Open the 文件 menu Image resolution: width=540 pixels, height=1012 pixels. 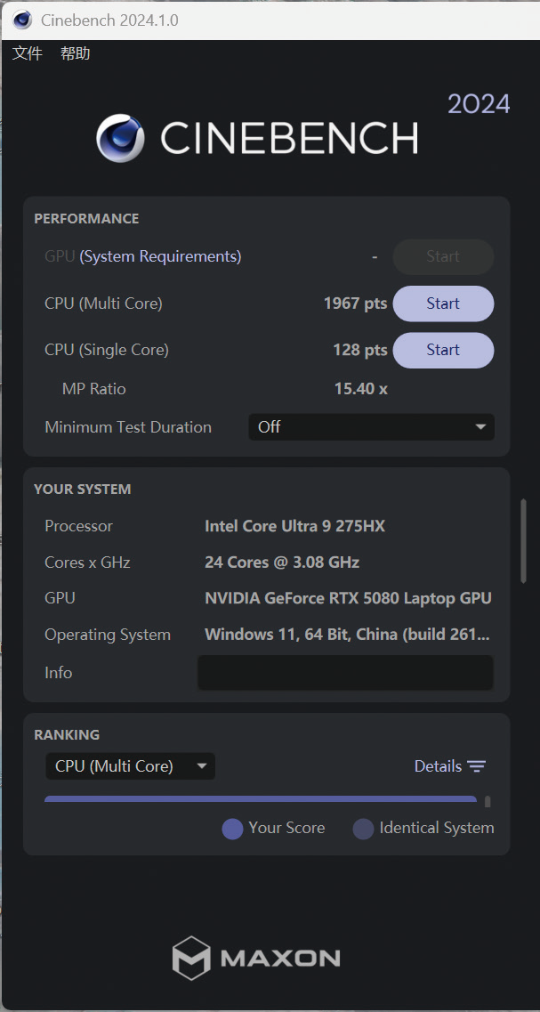coord(27,53)
